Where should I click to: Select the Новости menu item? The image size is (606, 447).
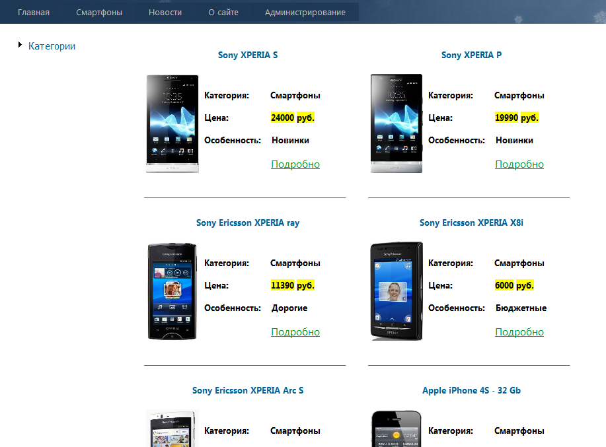pos(165,13)
